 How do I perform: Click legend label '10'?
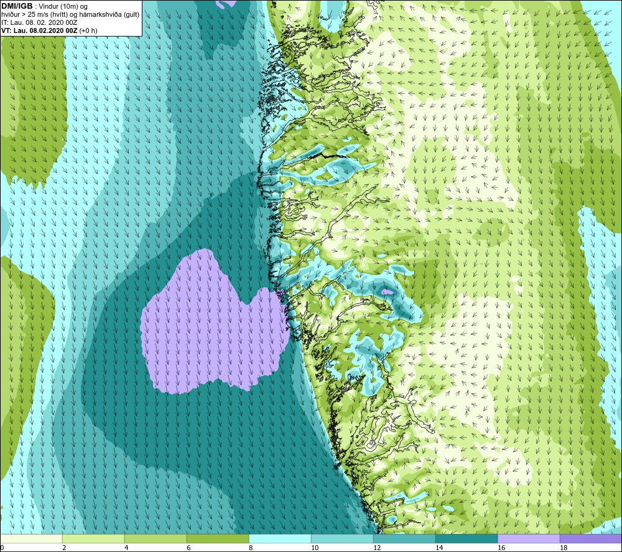315,548
